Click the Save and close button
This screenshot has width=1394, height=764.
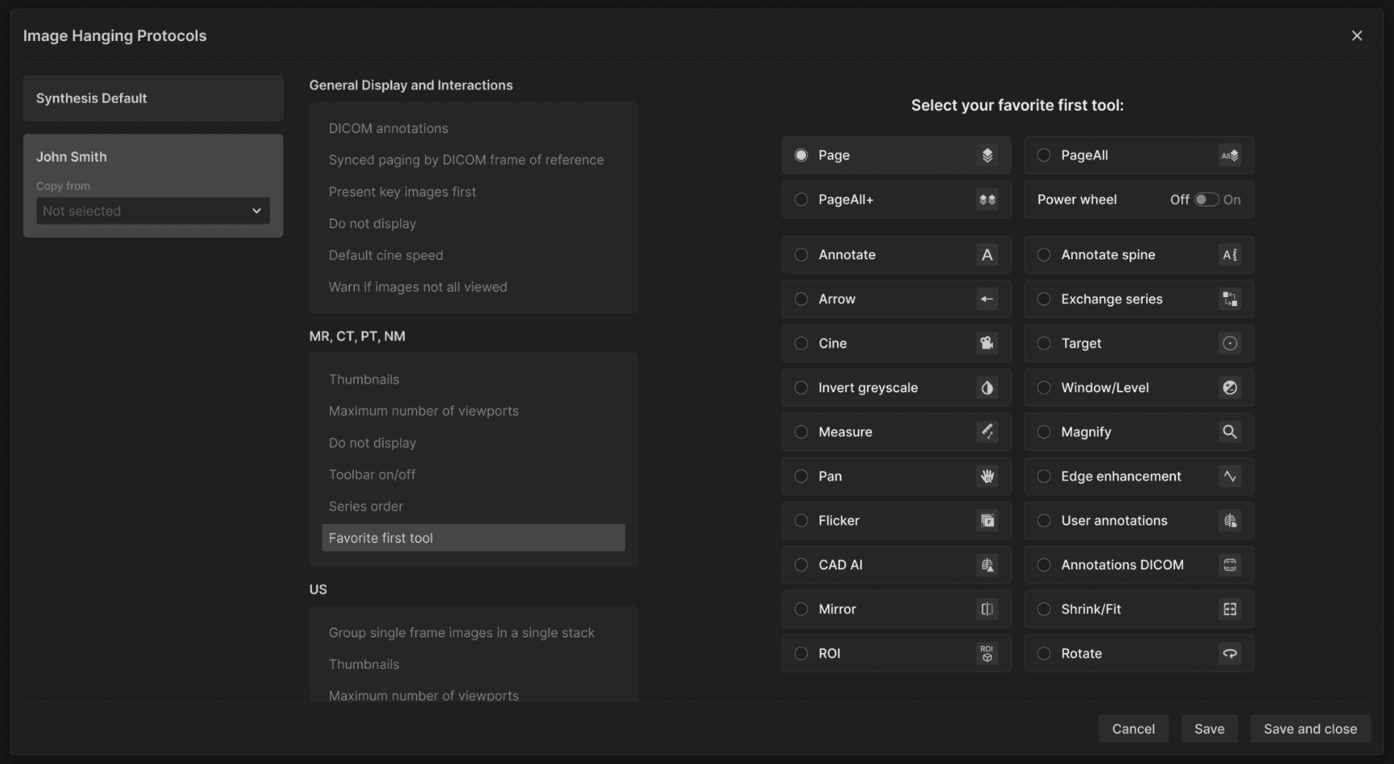(x=1310, y=729)
